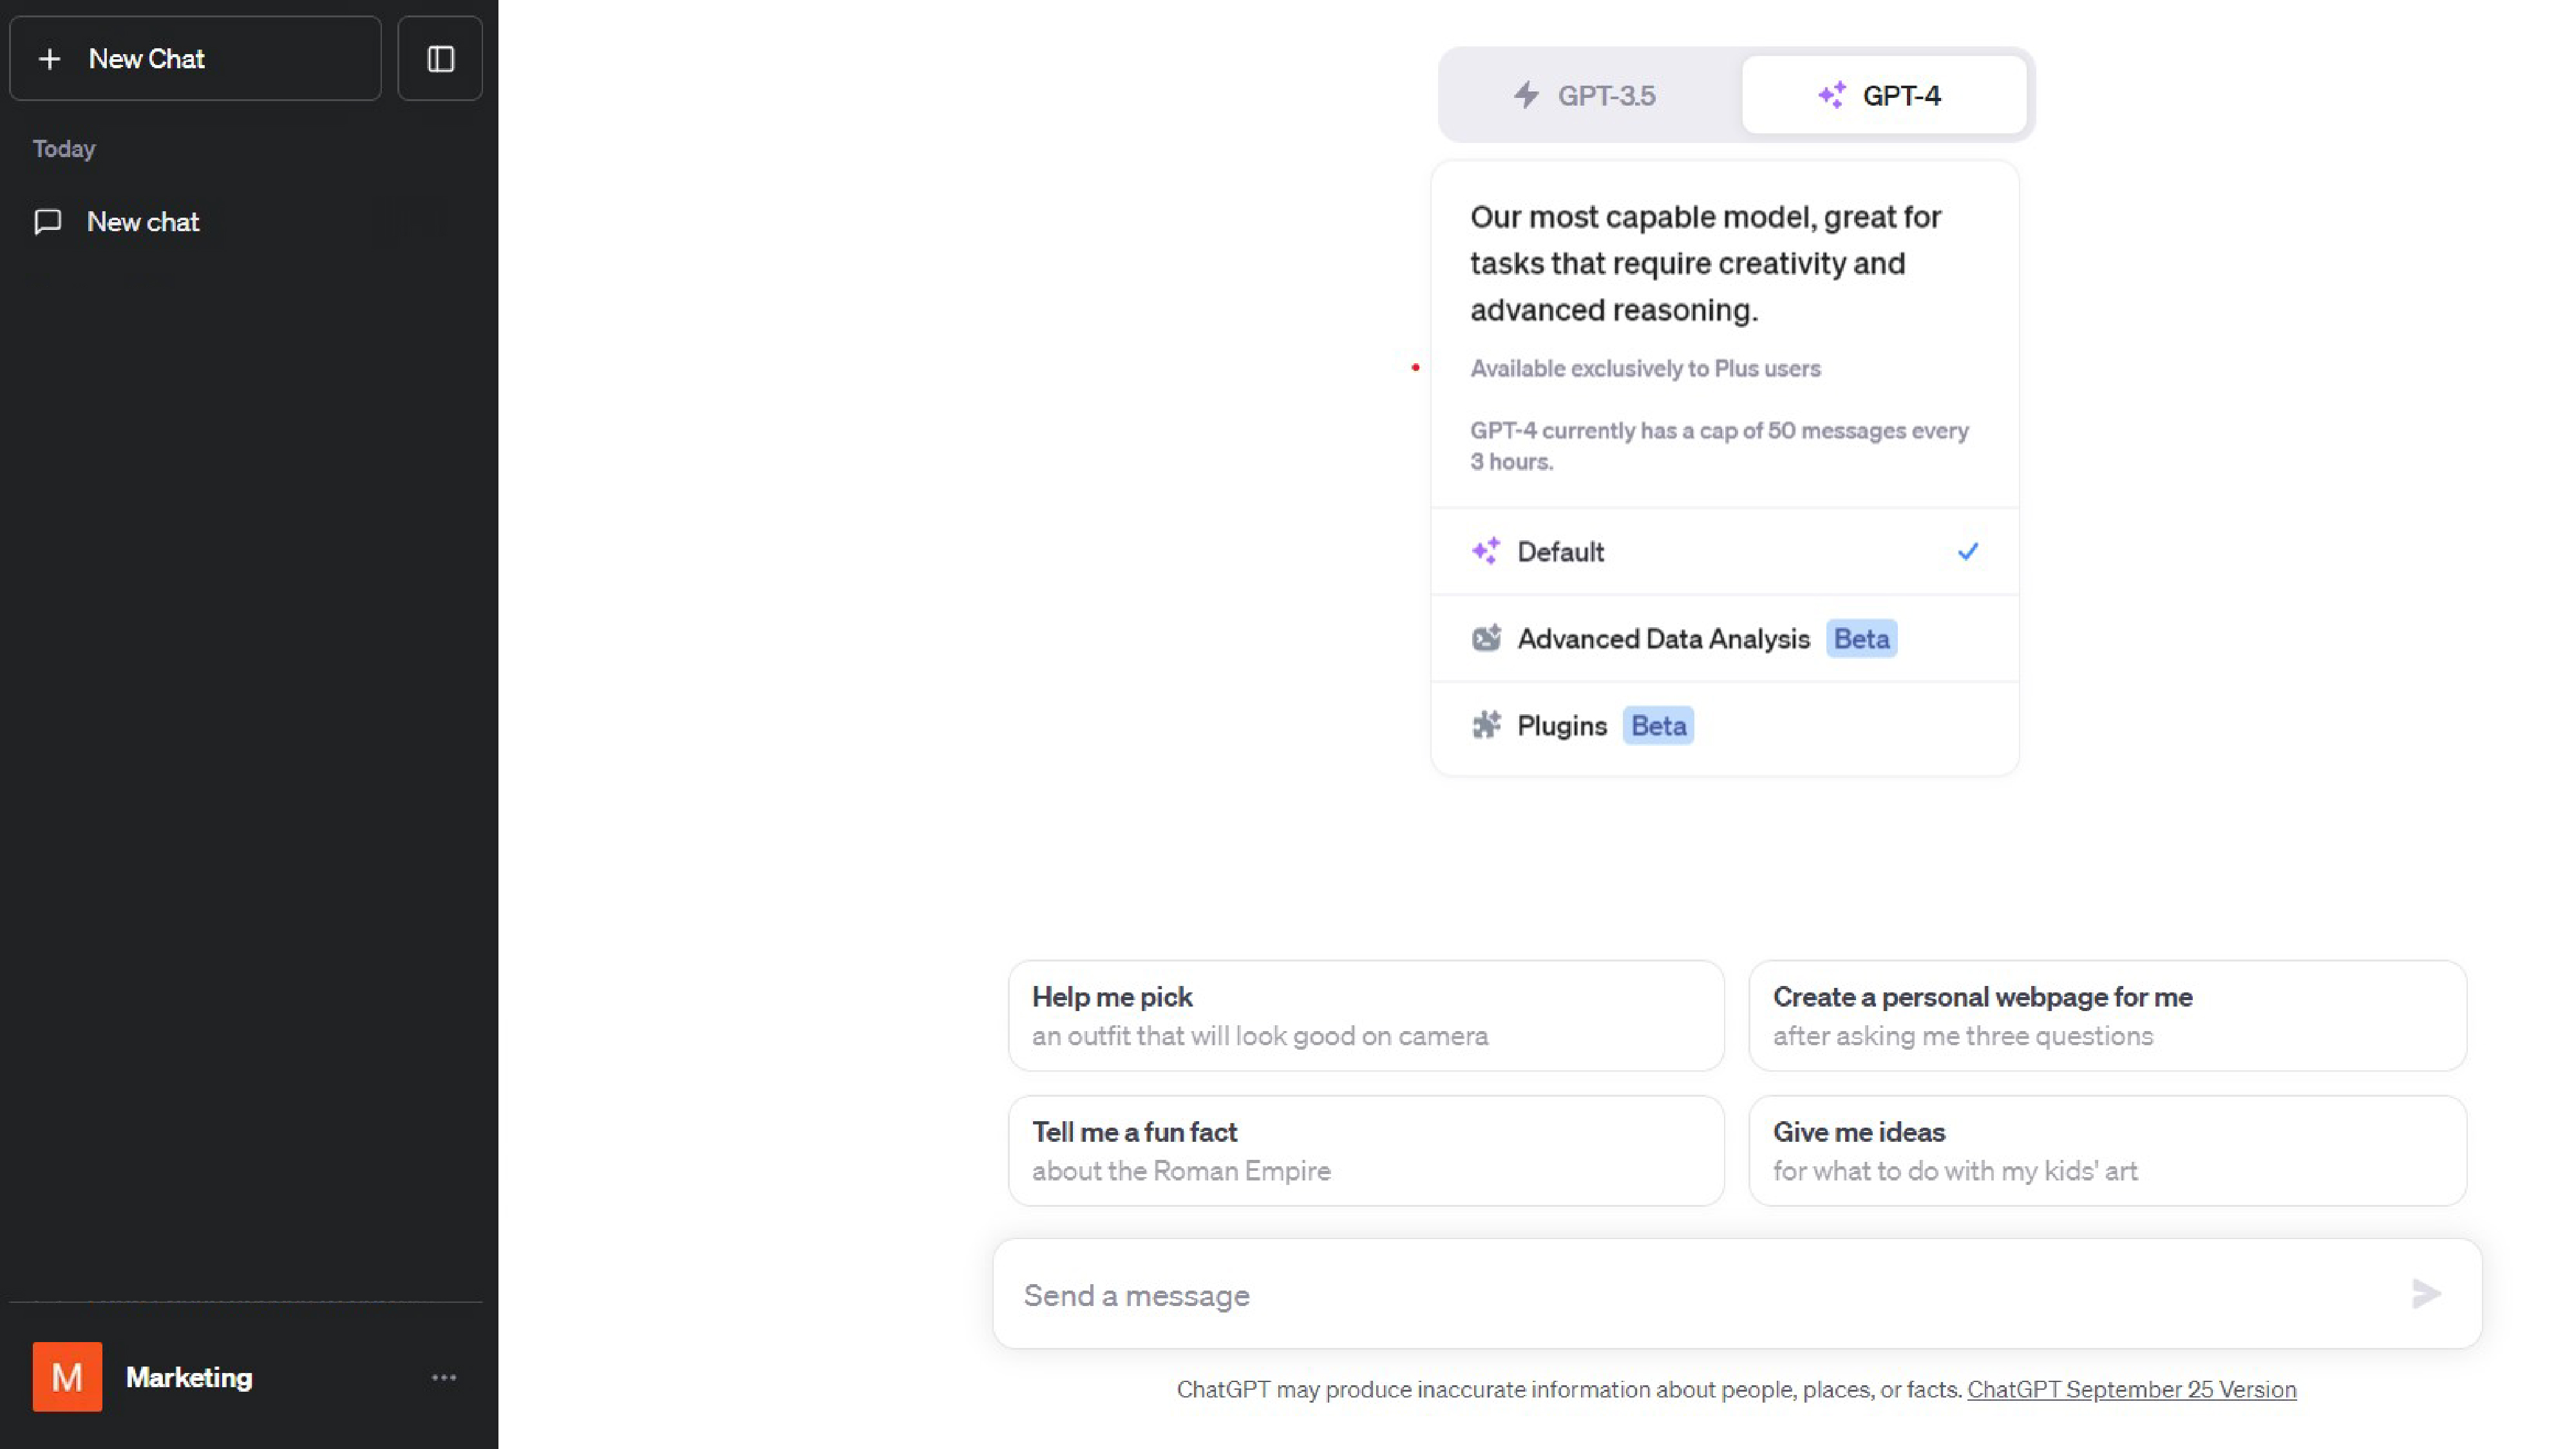Click the Plugins puzzle piece icon
This screenshot has height=1449, width=2576.
[x=1486, y=725]
